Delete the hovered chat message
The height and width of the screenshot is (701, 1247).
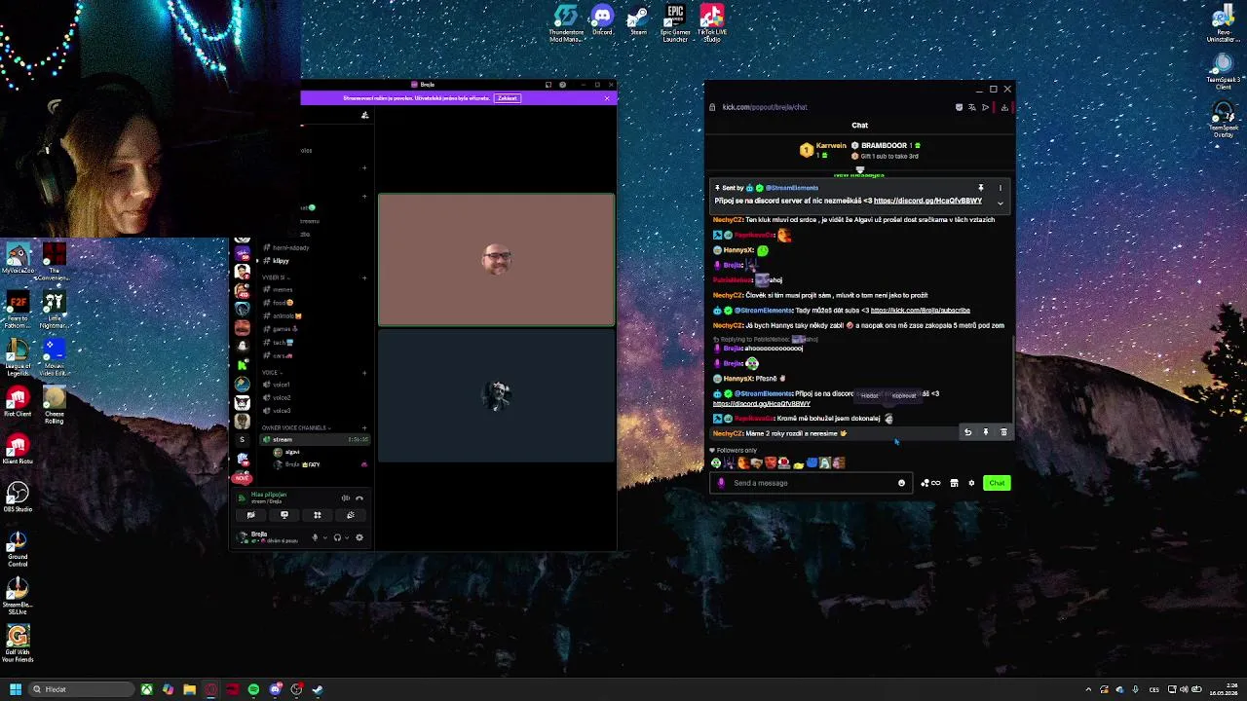(1003, 432)
